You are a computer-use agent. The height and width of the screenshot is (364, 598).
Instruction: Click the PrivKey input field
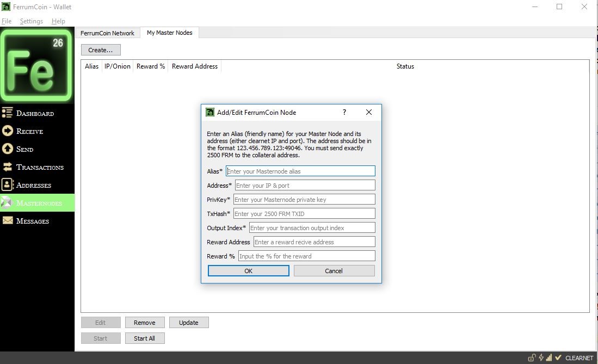[304, 199]
